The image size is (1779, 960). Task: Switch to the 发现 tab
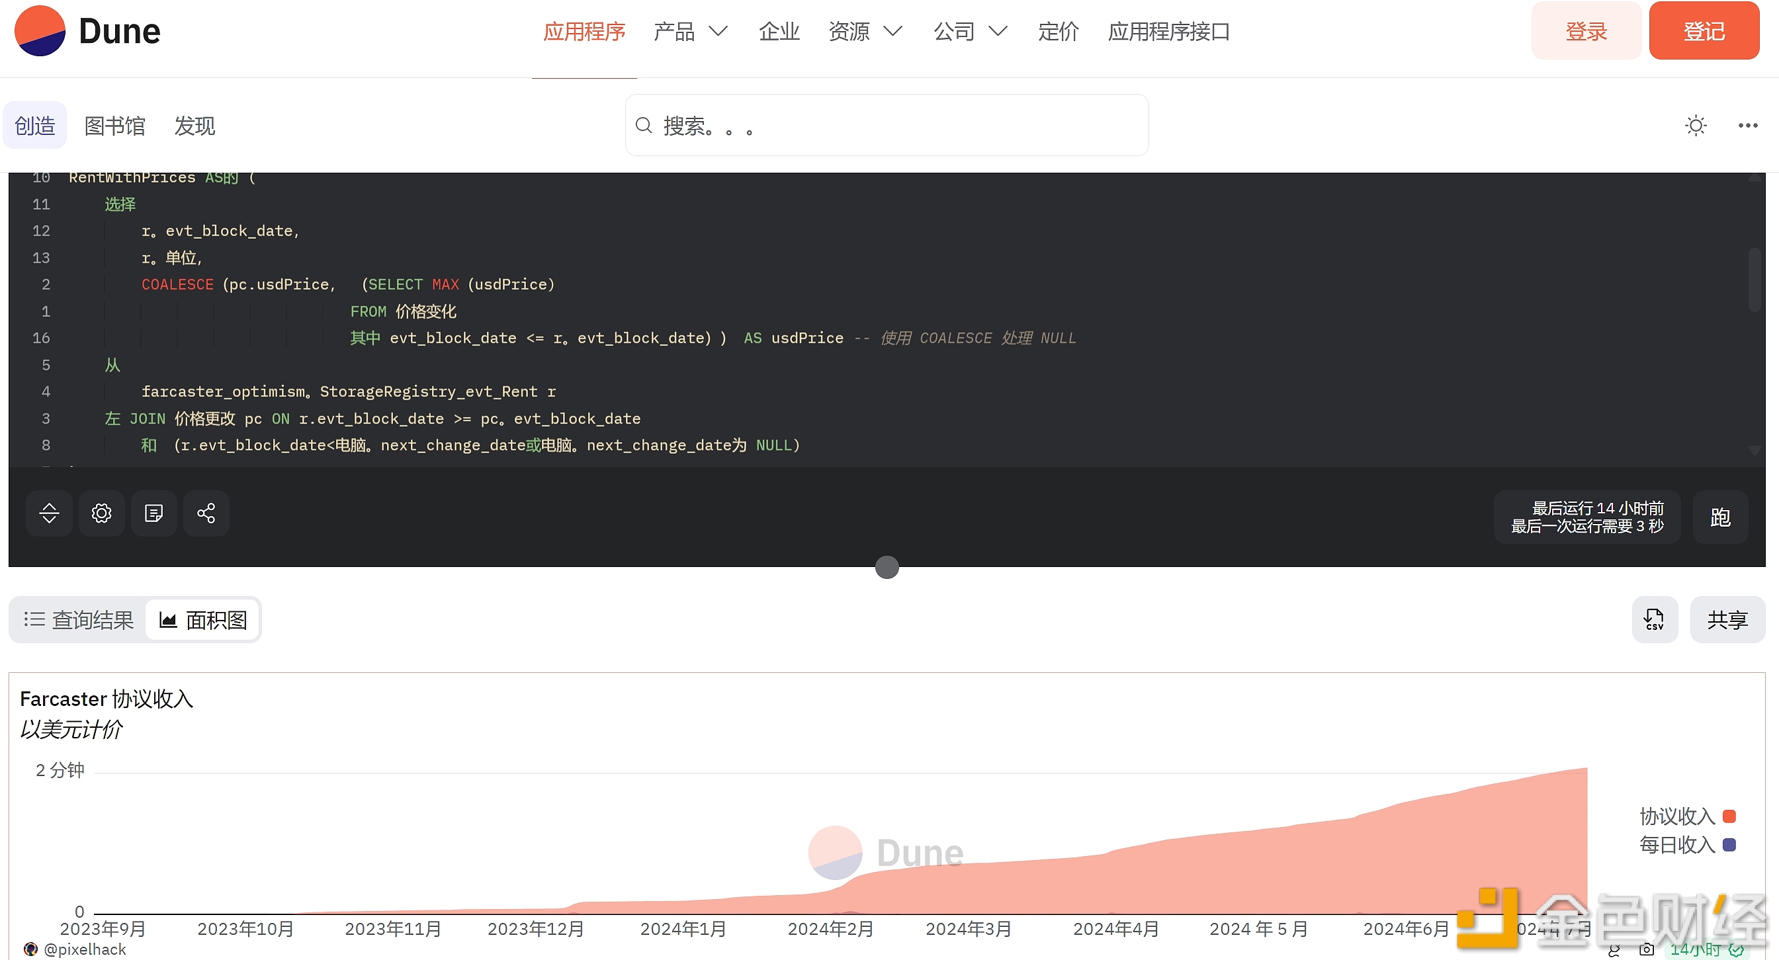click(x=194, y=125)
